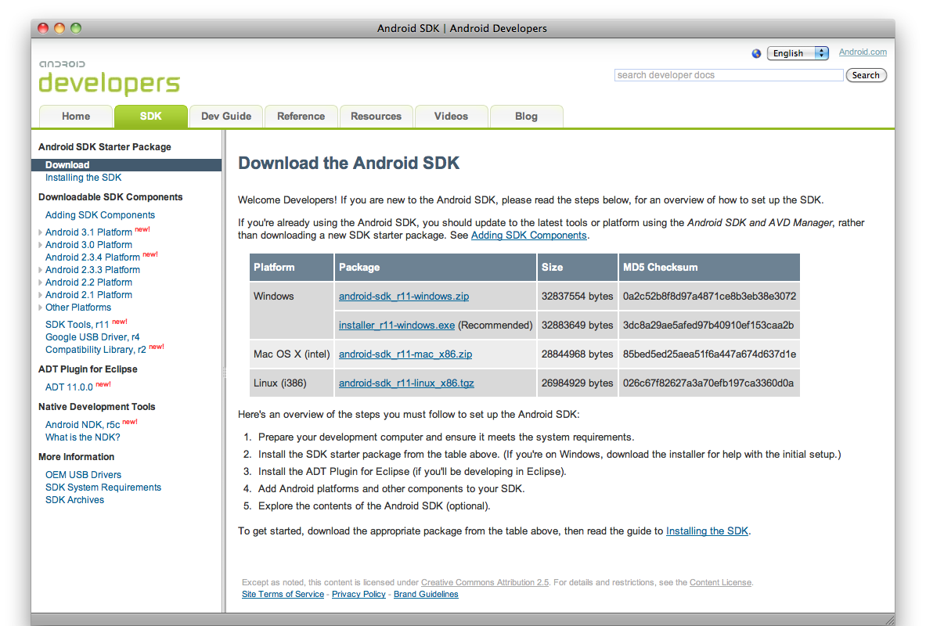The height and width of the screenshot is (626, 926).
Task: Open the Android.com link
Action: [863, 52]
